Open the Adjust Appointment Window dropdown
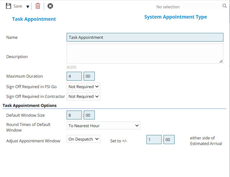230x177 pixels. point(84,139)
